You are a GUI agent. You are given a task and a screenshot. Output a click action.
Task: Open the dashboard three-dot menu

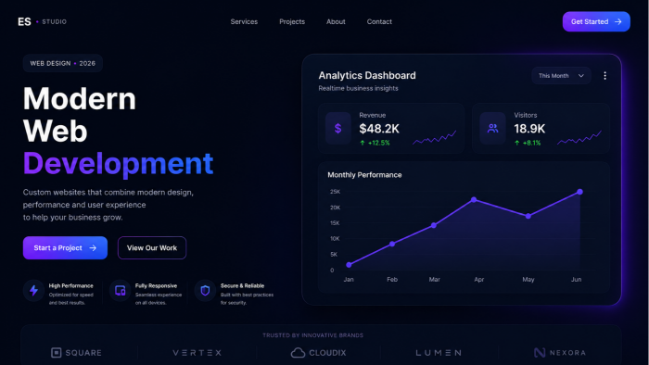(604, 76)
